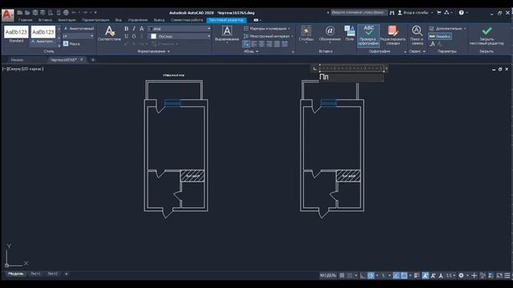513x288 pixels.
Task: Switch to the View ribbon tab
Action: tap(119, 20)
